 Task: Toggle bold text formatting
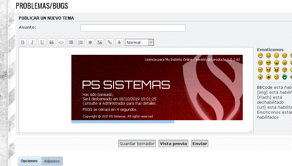(x=22, y=43)
